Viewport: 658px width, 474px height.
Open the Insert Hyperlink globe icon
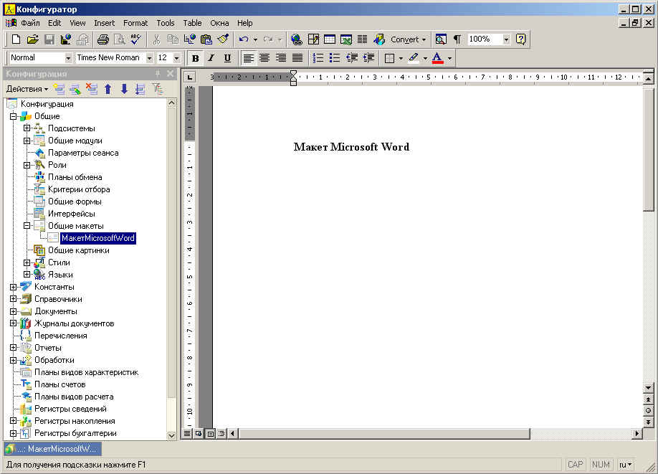pyautogui.click(x=297, y=39)
